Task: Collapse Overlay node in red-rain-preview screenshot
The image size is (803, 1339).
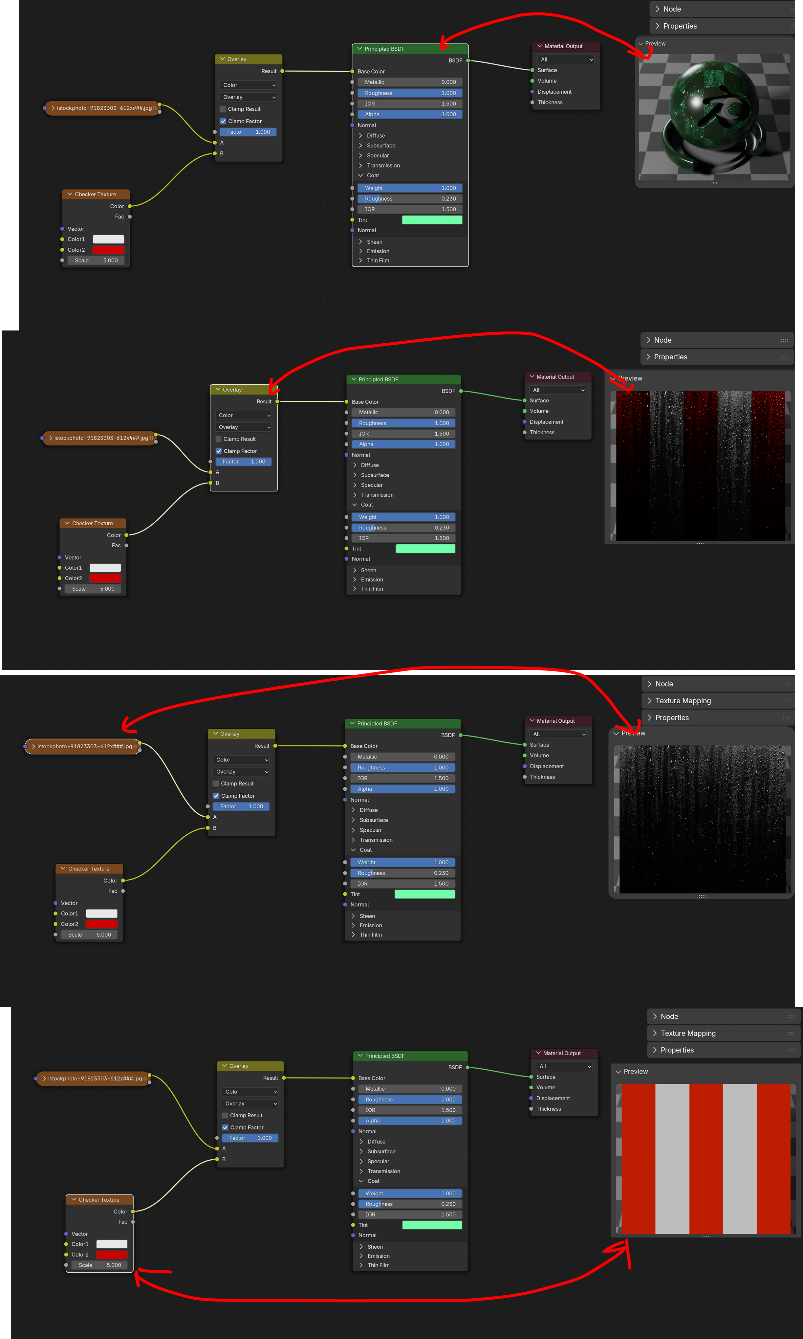Action: 218,389
